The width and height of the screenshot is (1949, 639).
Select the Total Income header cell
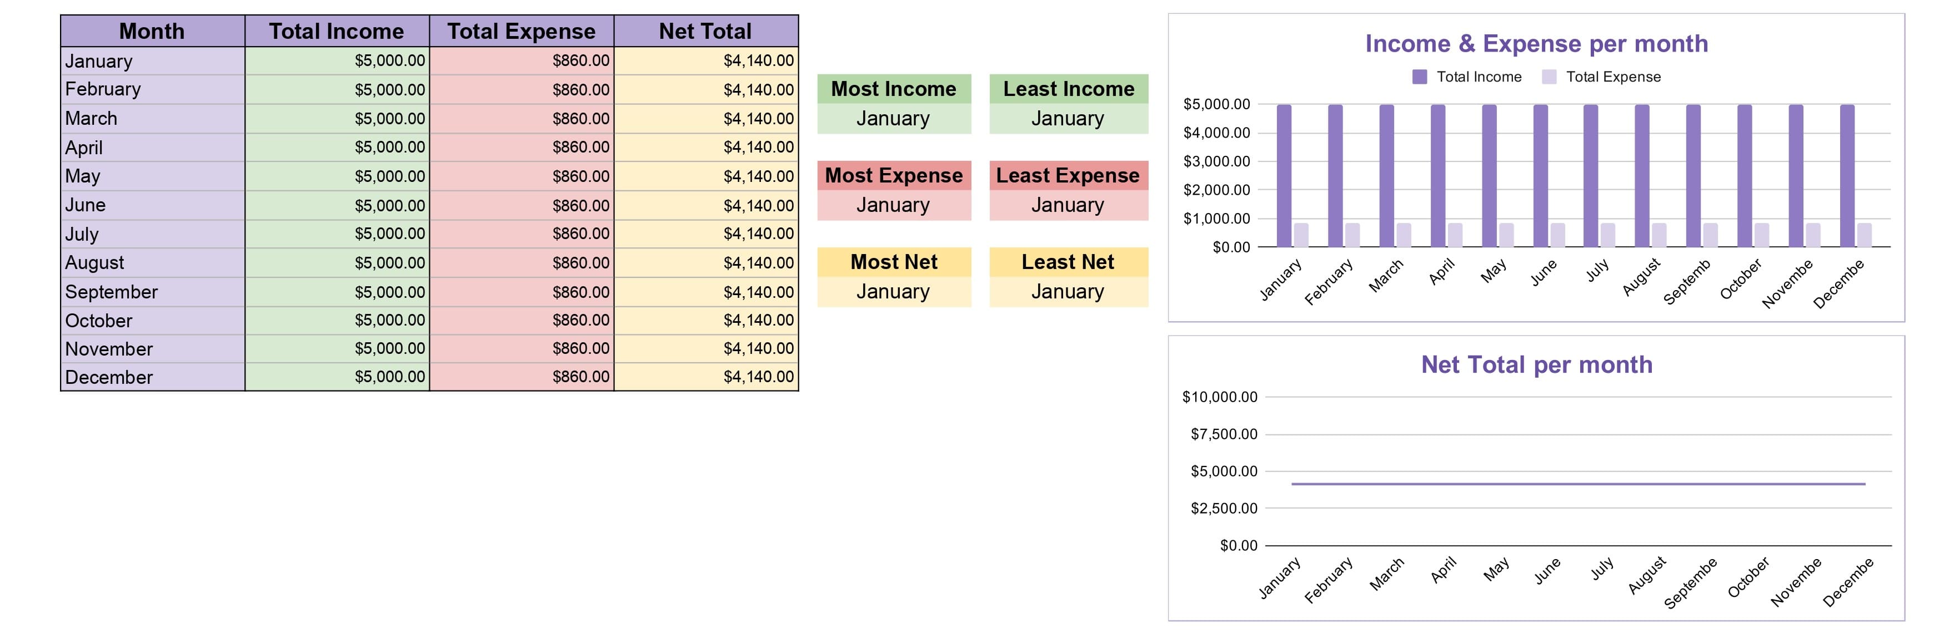(337, 31)
